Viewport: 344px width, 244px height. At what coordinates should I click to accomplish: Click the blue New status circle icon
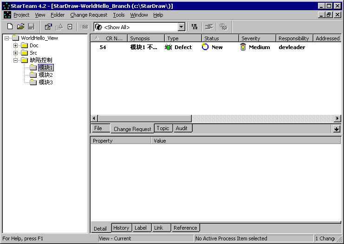tap(205, 47)
